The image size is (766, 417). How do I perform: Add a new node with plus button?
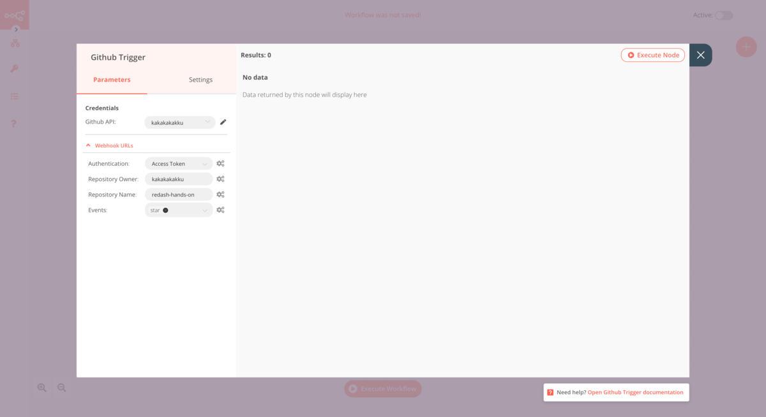(x=746, y=47)
